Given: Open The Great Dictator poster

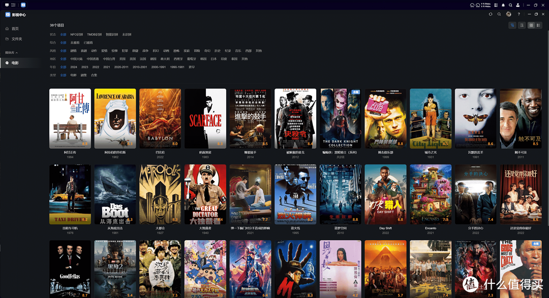Looking at the screenshot, I should pos(205,194).
